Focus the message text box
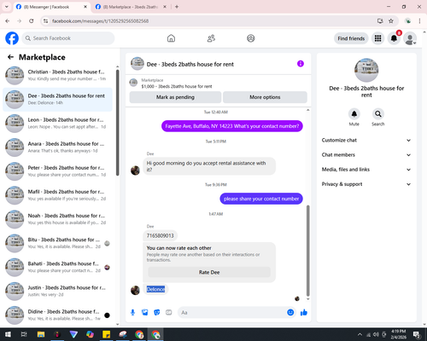 (232, 313)
